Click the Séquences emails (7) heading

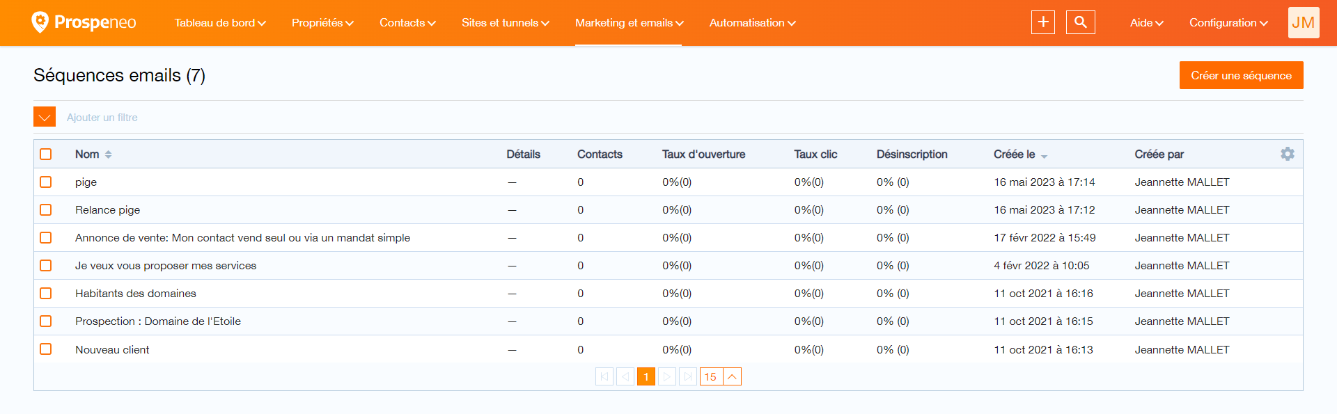click(119, 75)
